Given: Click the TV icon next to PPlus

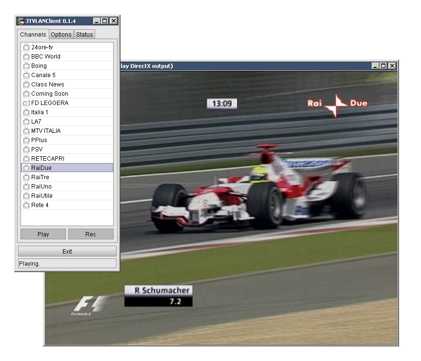Looking at the screenshot, I should tap(26, 140).
